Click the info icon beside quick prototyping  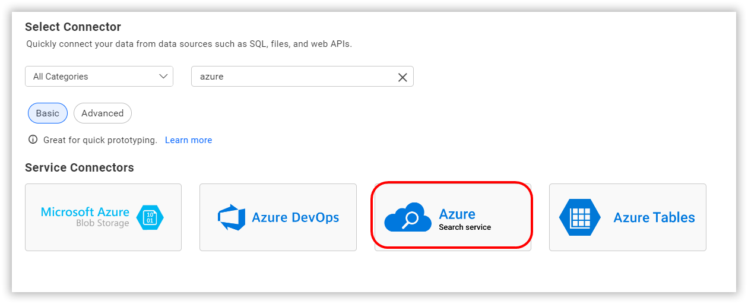click(33, 140)
